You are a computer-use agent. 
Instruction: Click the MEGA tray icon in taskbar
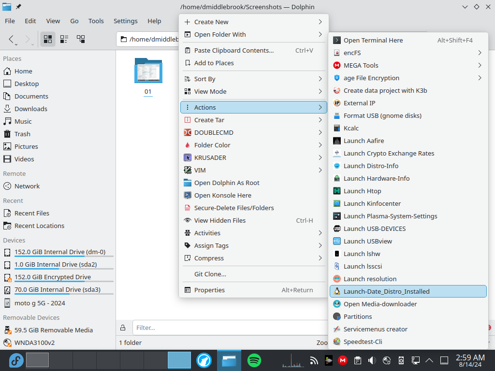pyautogui.click(x=343, y=360)
